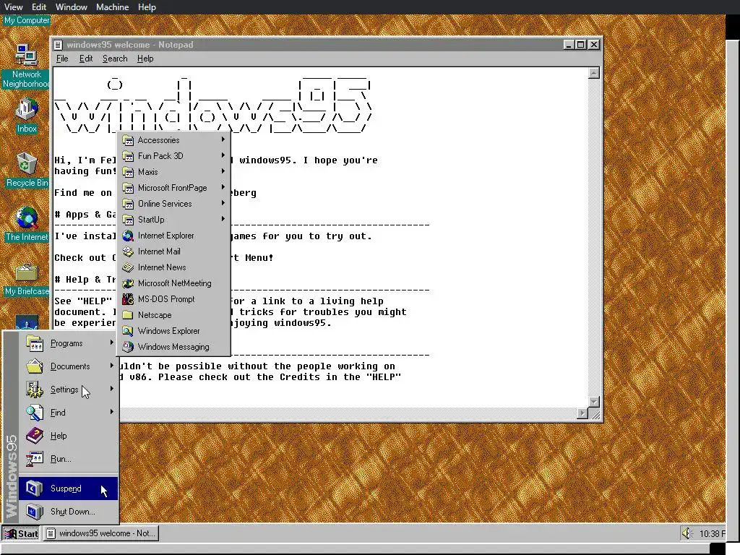740x555 pixels.
Task: Expand the Find submenu arrow in Start menu
Action: pyautogui.click(x=111, y=411)
